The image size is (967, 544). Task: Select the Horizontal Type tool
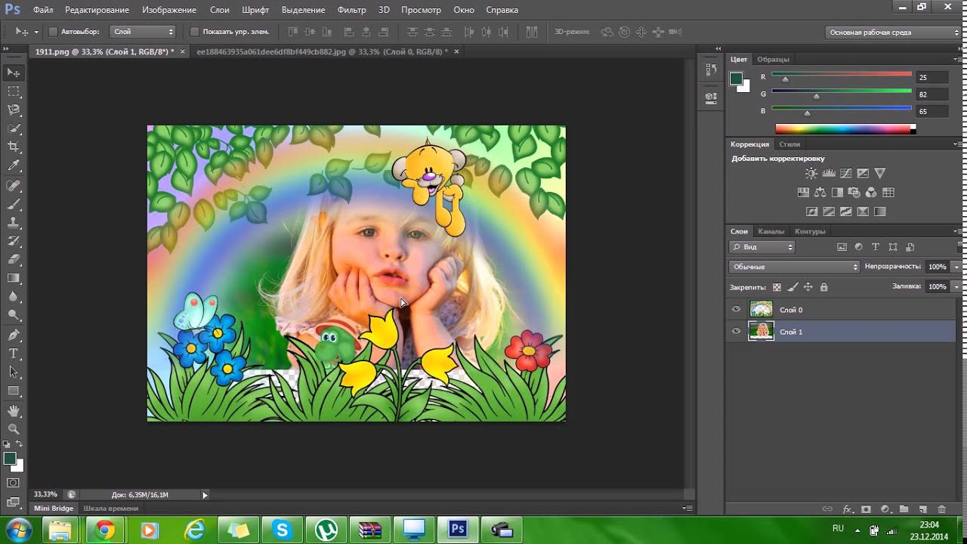(14, 353)
